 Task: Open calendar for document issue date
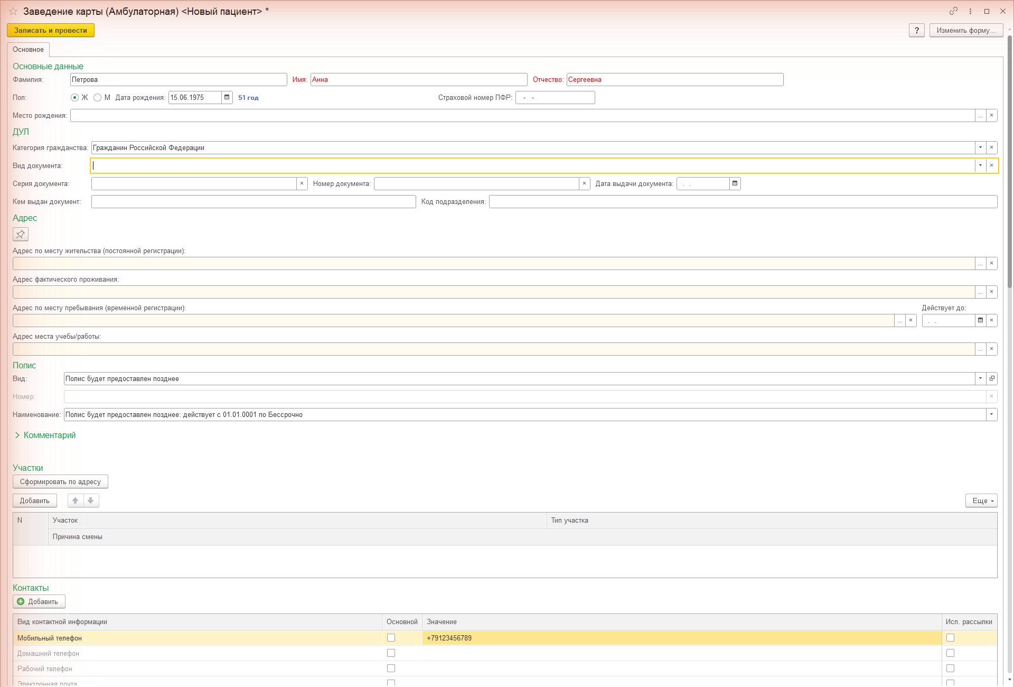click(735, 183)
